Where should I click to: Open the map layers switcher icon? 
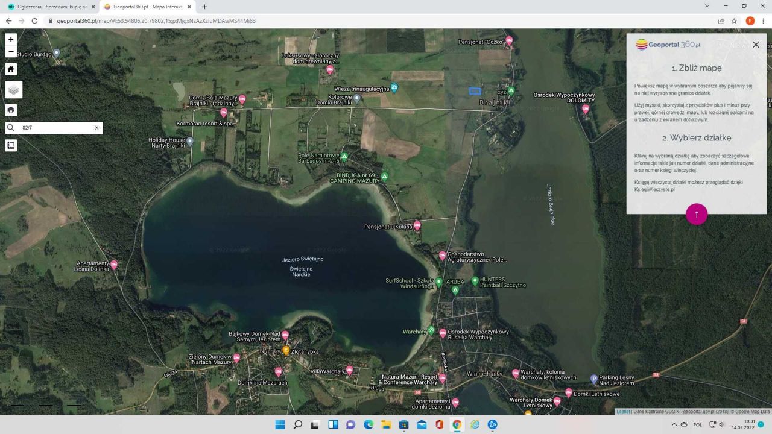(13, 89)
